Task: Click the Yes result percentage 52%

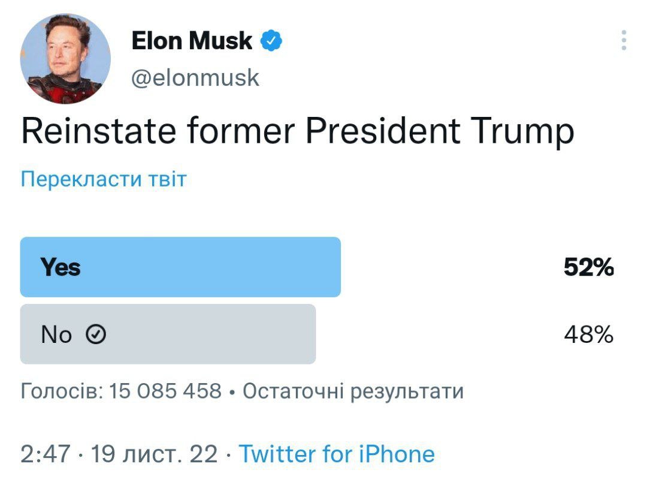Action: pos(589,266)
